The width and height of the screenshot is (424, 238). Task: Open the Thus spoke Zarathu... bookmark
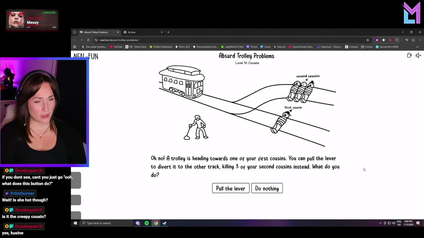[x=94, y=47]
